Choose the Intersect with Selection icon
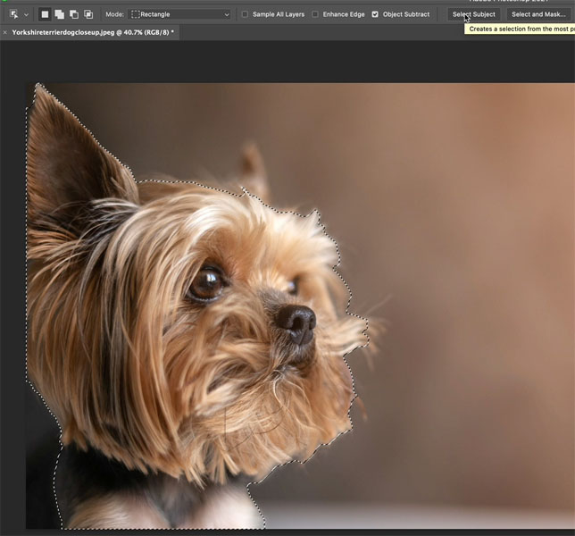The width and height of the screenshot is (575, 536). point(88,14)
